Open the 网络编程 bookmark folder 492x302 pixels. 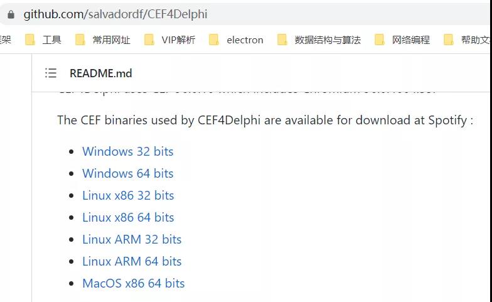pyautogui.click(x=402, y=40)
